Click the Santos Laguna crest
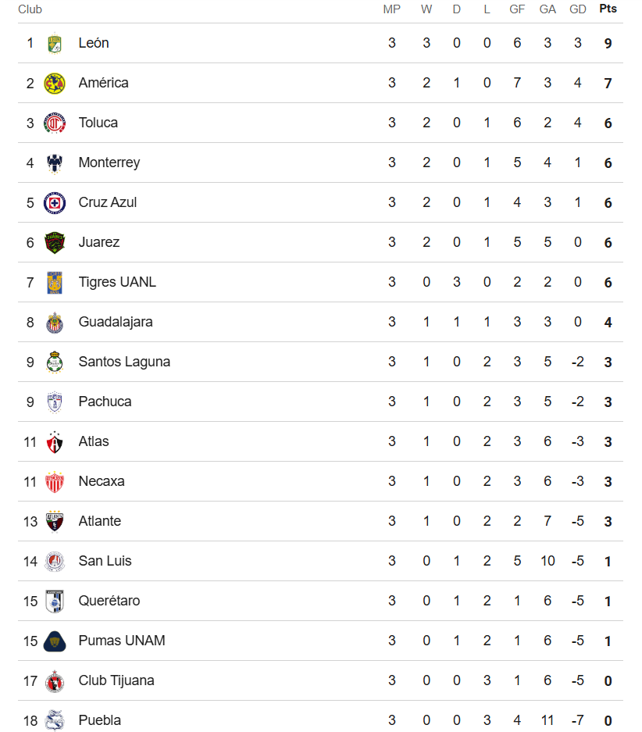642x732 pixels. [55, 362]
